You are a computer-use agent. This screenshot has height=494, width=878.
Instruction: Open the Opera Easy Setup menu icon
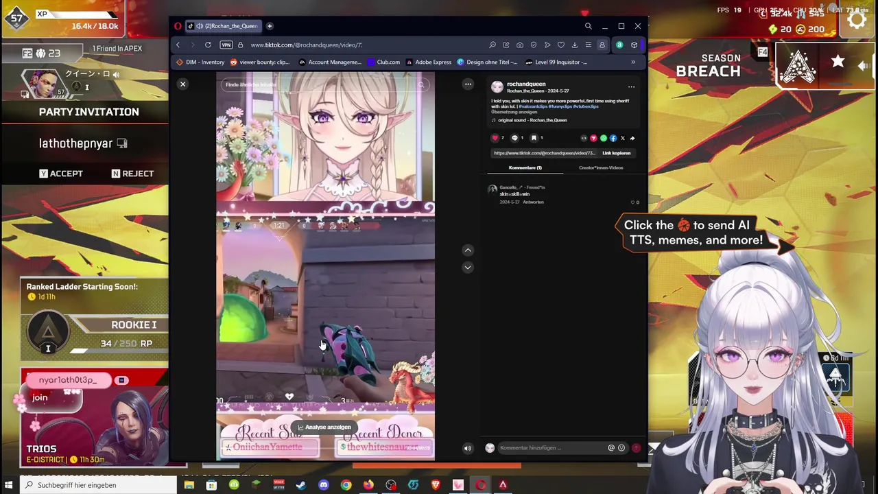[x=588, y=45]
